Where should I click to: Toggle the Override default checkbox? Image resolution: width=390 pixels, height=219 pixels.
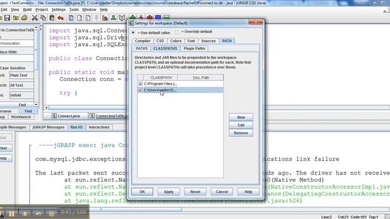(x=177, y=32)
